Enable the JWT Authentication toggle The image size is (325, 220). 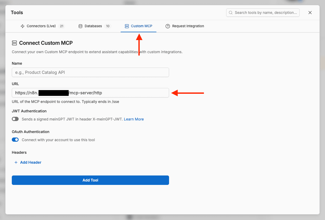[x=15, y=119]
